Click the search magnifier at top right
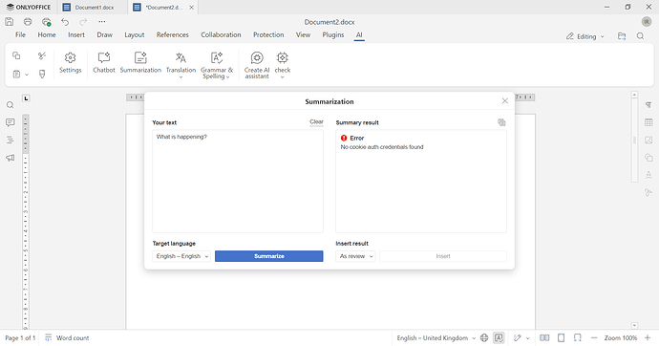Screen dimensions: 659x346 coord(640,36)
